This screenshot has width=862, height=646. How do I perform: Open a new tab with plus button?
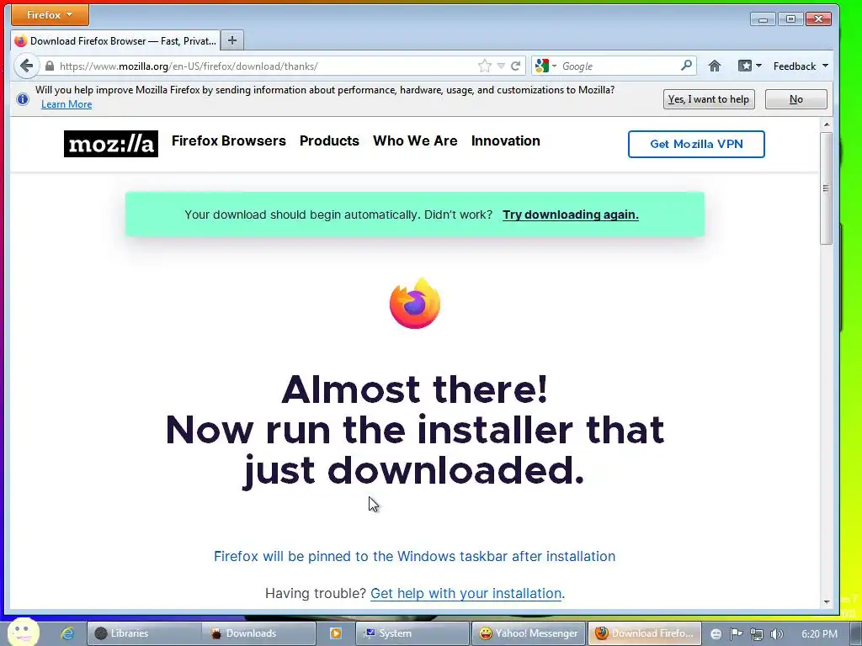click(x=232, y=40)
